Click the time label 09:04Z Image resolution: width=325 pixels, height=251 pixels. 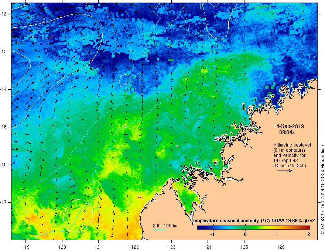point(287,132)
